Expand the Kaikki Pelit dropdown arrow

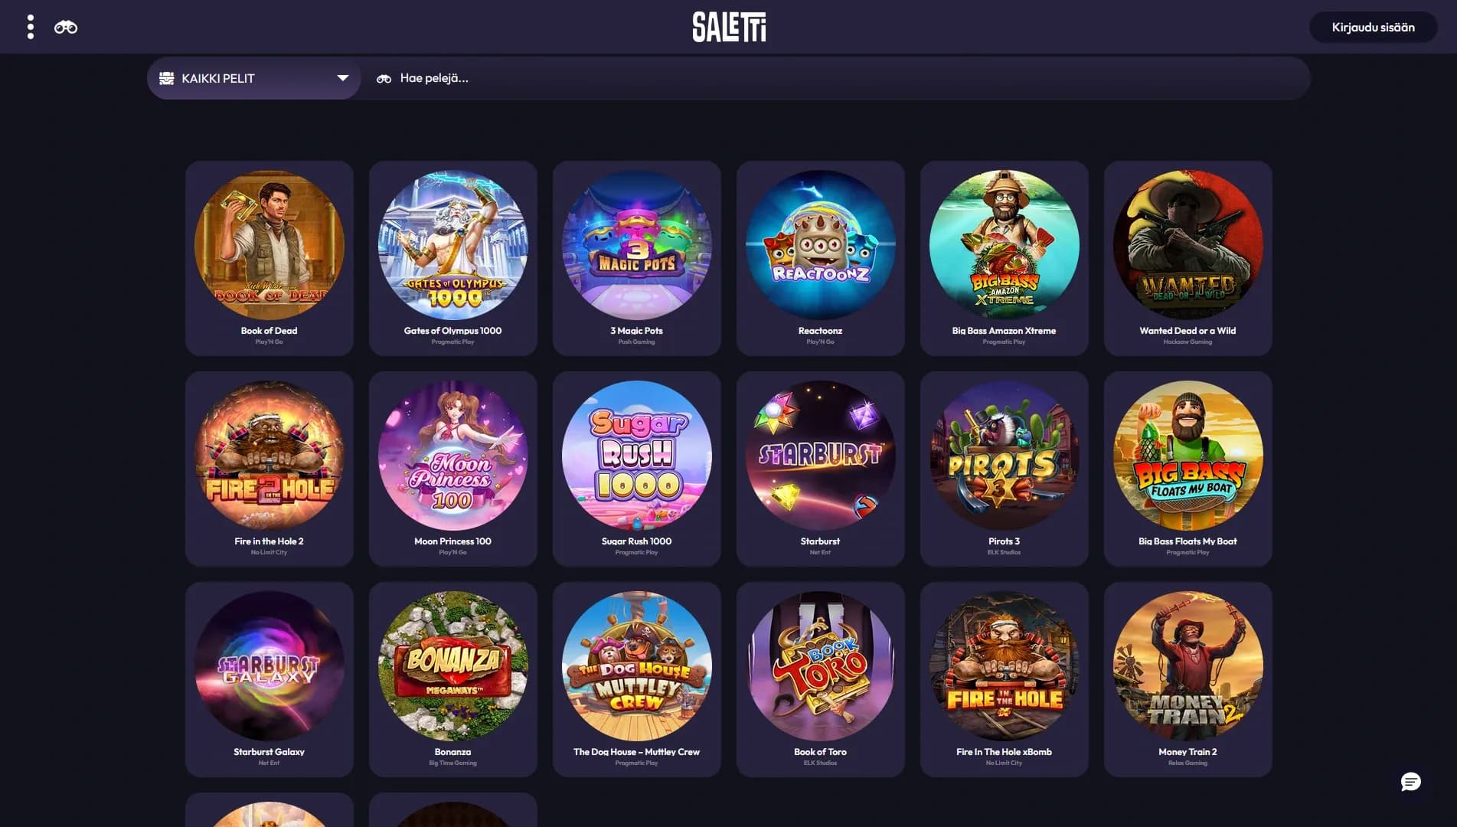343,78
